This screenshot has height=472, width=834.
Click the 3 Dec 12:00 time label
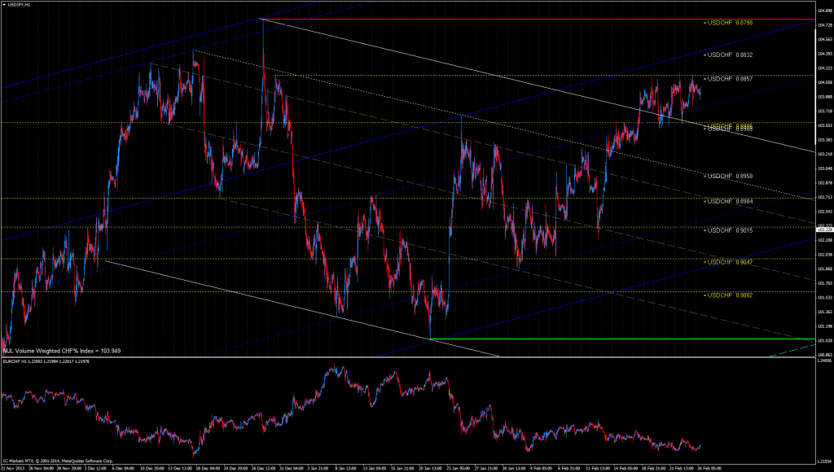pos(95,469)
